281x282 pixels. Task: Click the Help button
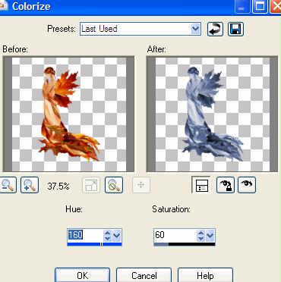[205, 275]
